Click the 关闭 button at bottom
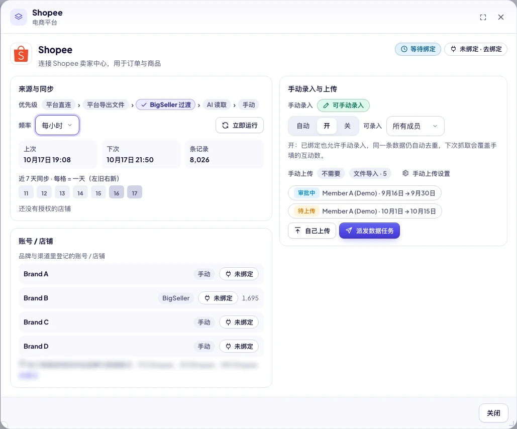Viewport: 517px width, 429px height. 493,413
